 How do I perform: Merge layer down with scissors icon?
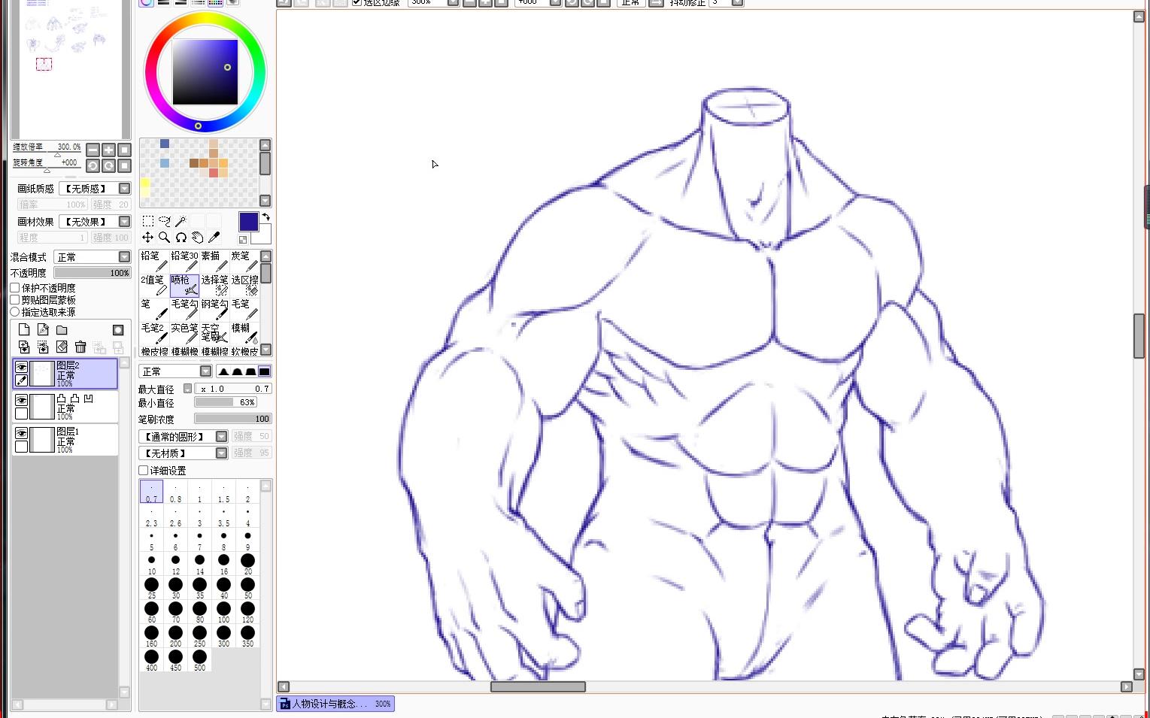pos(43,347)
